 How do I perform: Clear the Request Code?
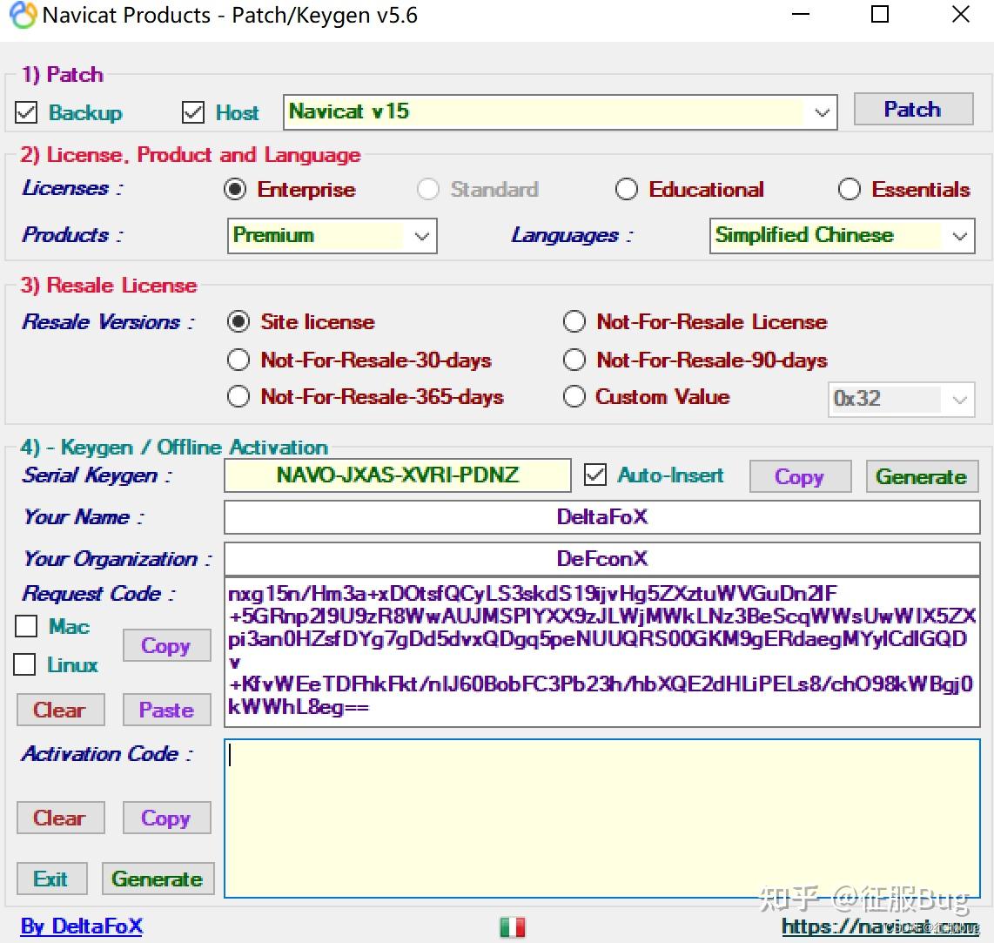(x=60, y=710)
